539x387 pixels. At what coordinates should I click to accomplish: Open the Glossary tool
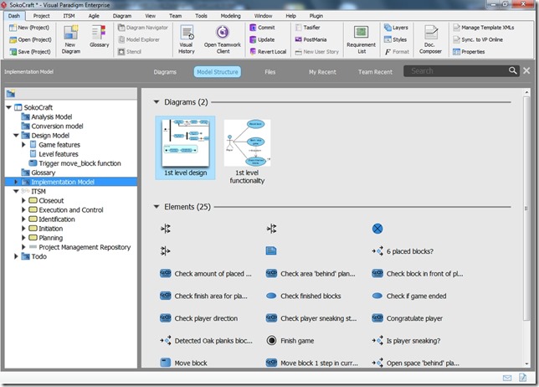99,37
